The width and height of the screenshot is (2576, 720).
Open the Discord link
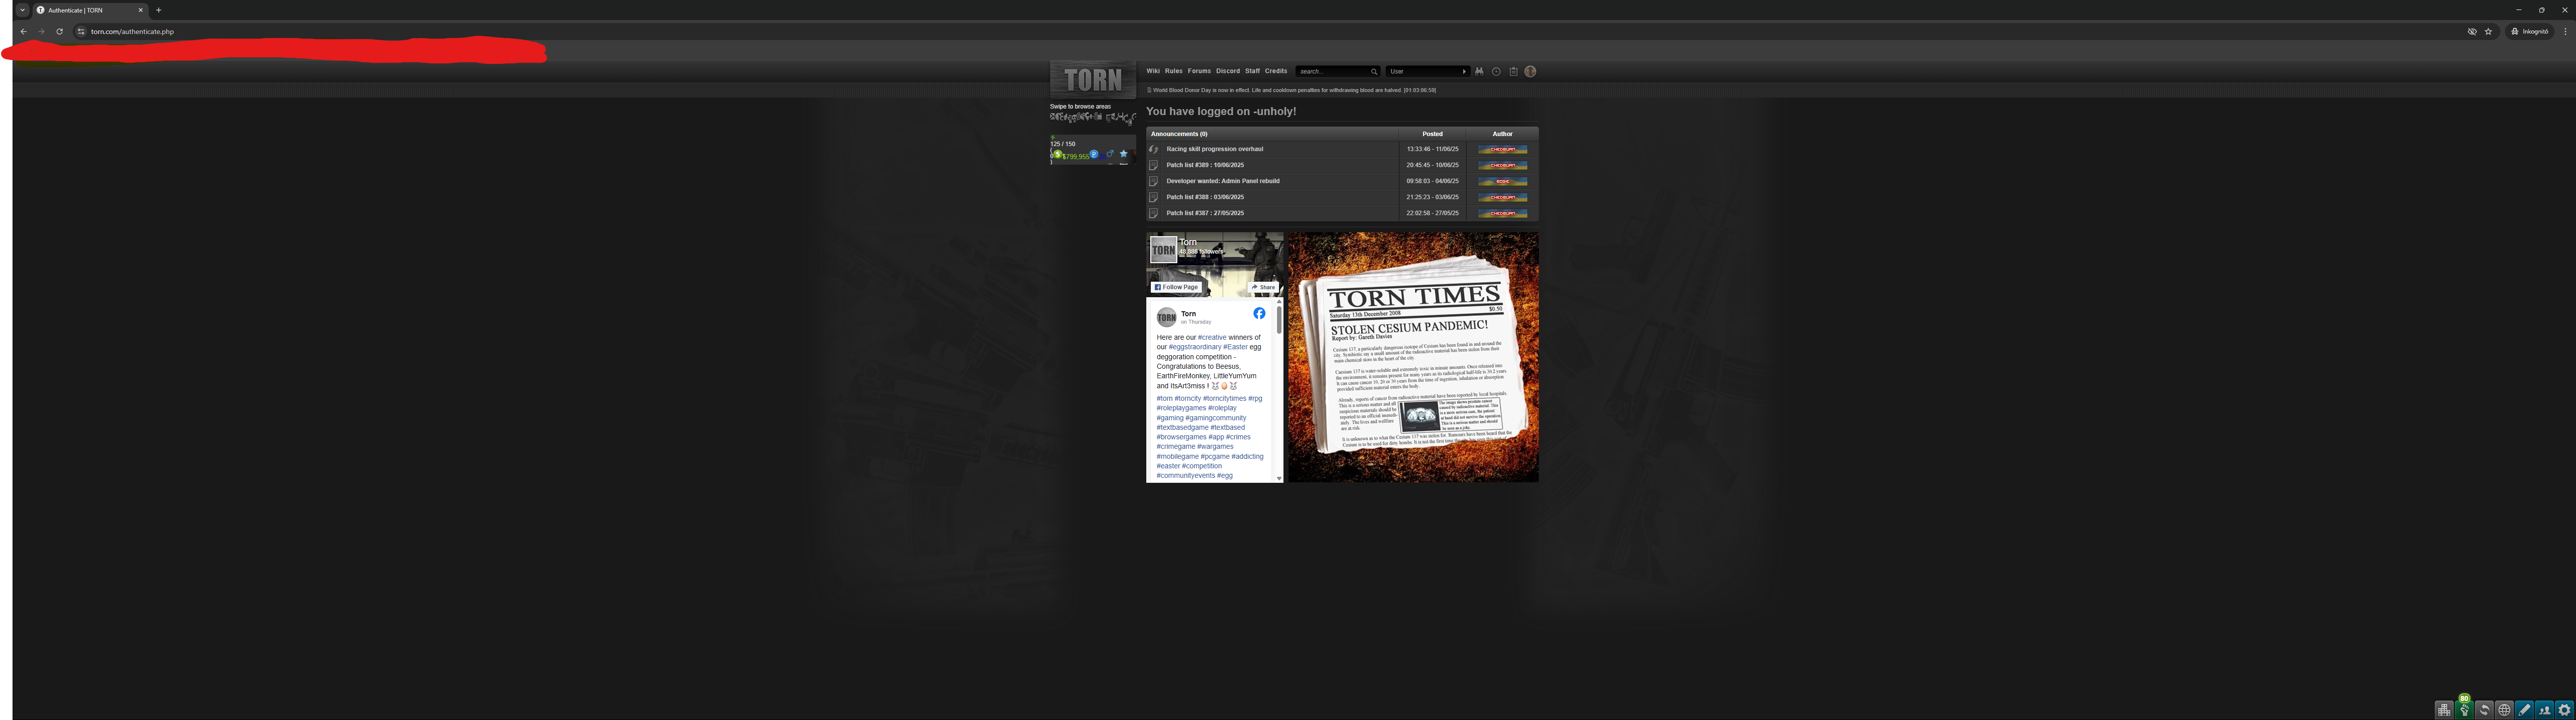[1228, 71]
